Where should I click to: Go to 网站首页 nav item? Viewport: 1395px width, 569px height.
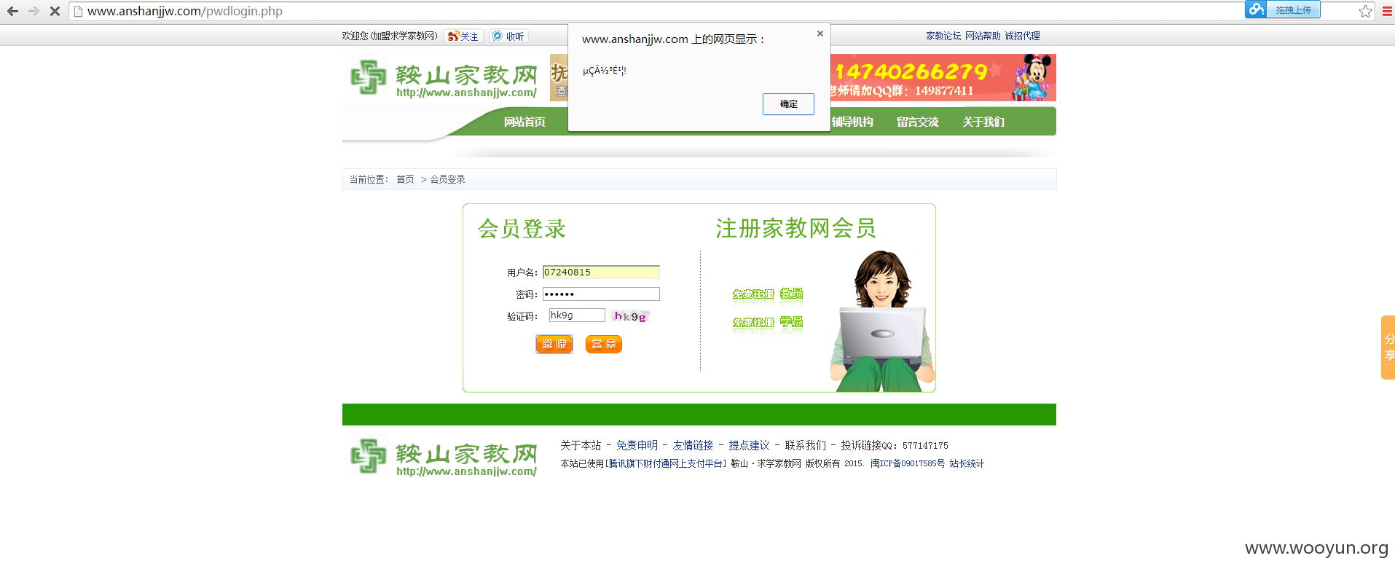(x=524, y=122)
